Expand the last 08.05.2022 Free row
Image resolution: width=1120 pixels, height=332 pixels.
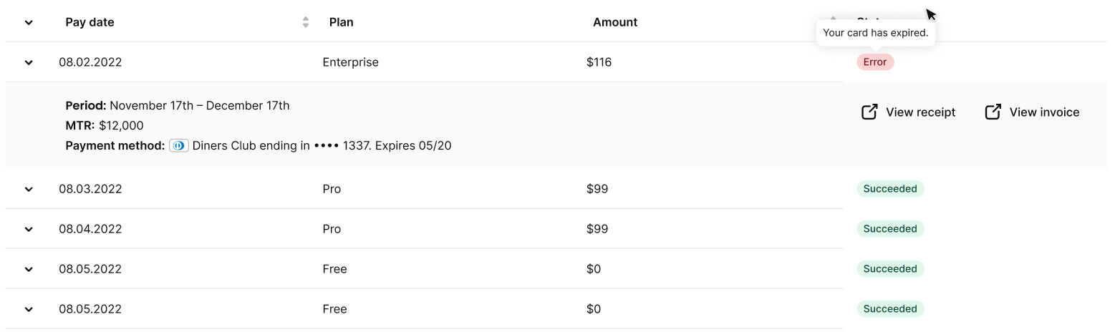(x=29, y=309)
